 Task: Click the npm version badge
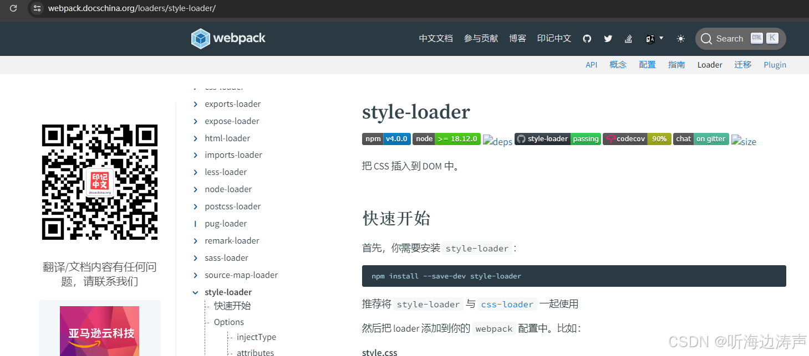[386, 139]
